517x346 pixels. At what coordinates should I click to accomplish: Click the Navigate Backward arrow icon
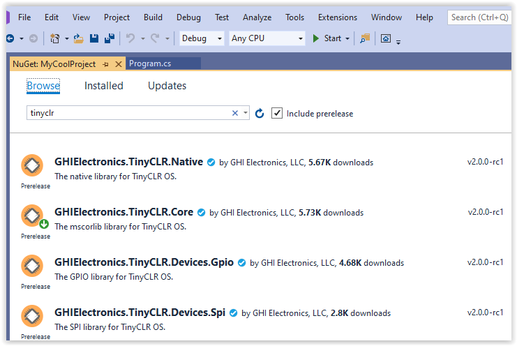(x=10, y=38)
